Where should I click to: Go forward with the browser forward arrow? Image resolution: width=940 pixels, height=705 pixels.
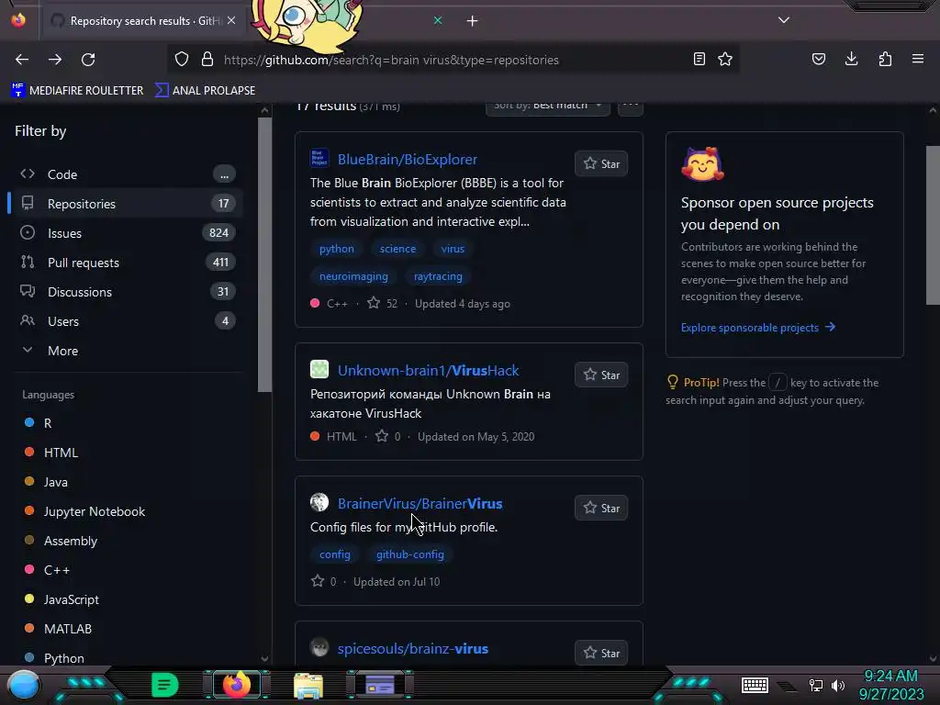pyautogui.click(x=55, y=60)
